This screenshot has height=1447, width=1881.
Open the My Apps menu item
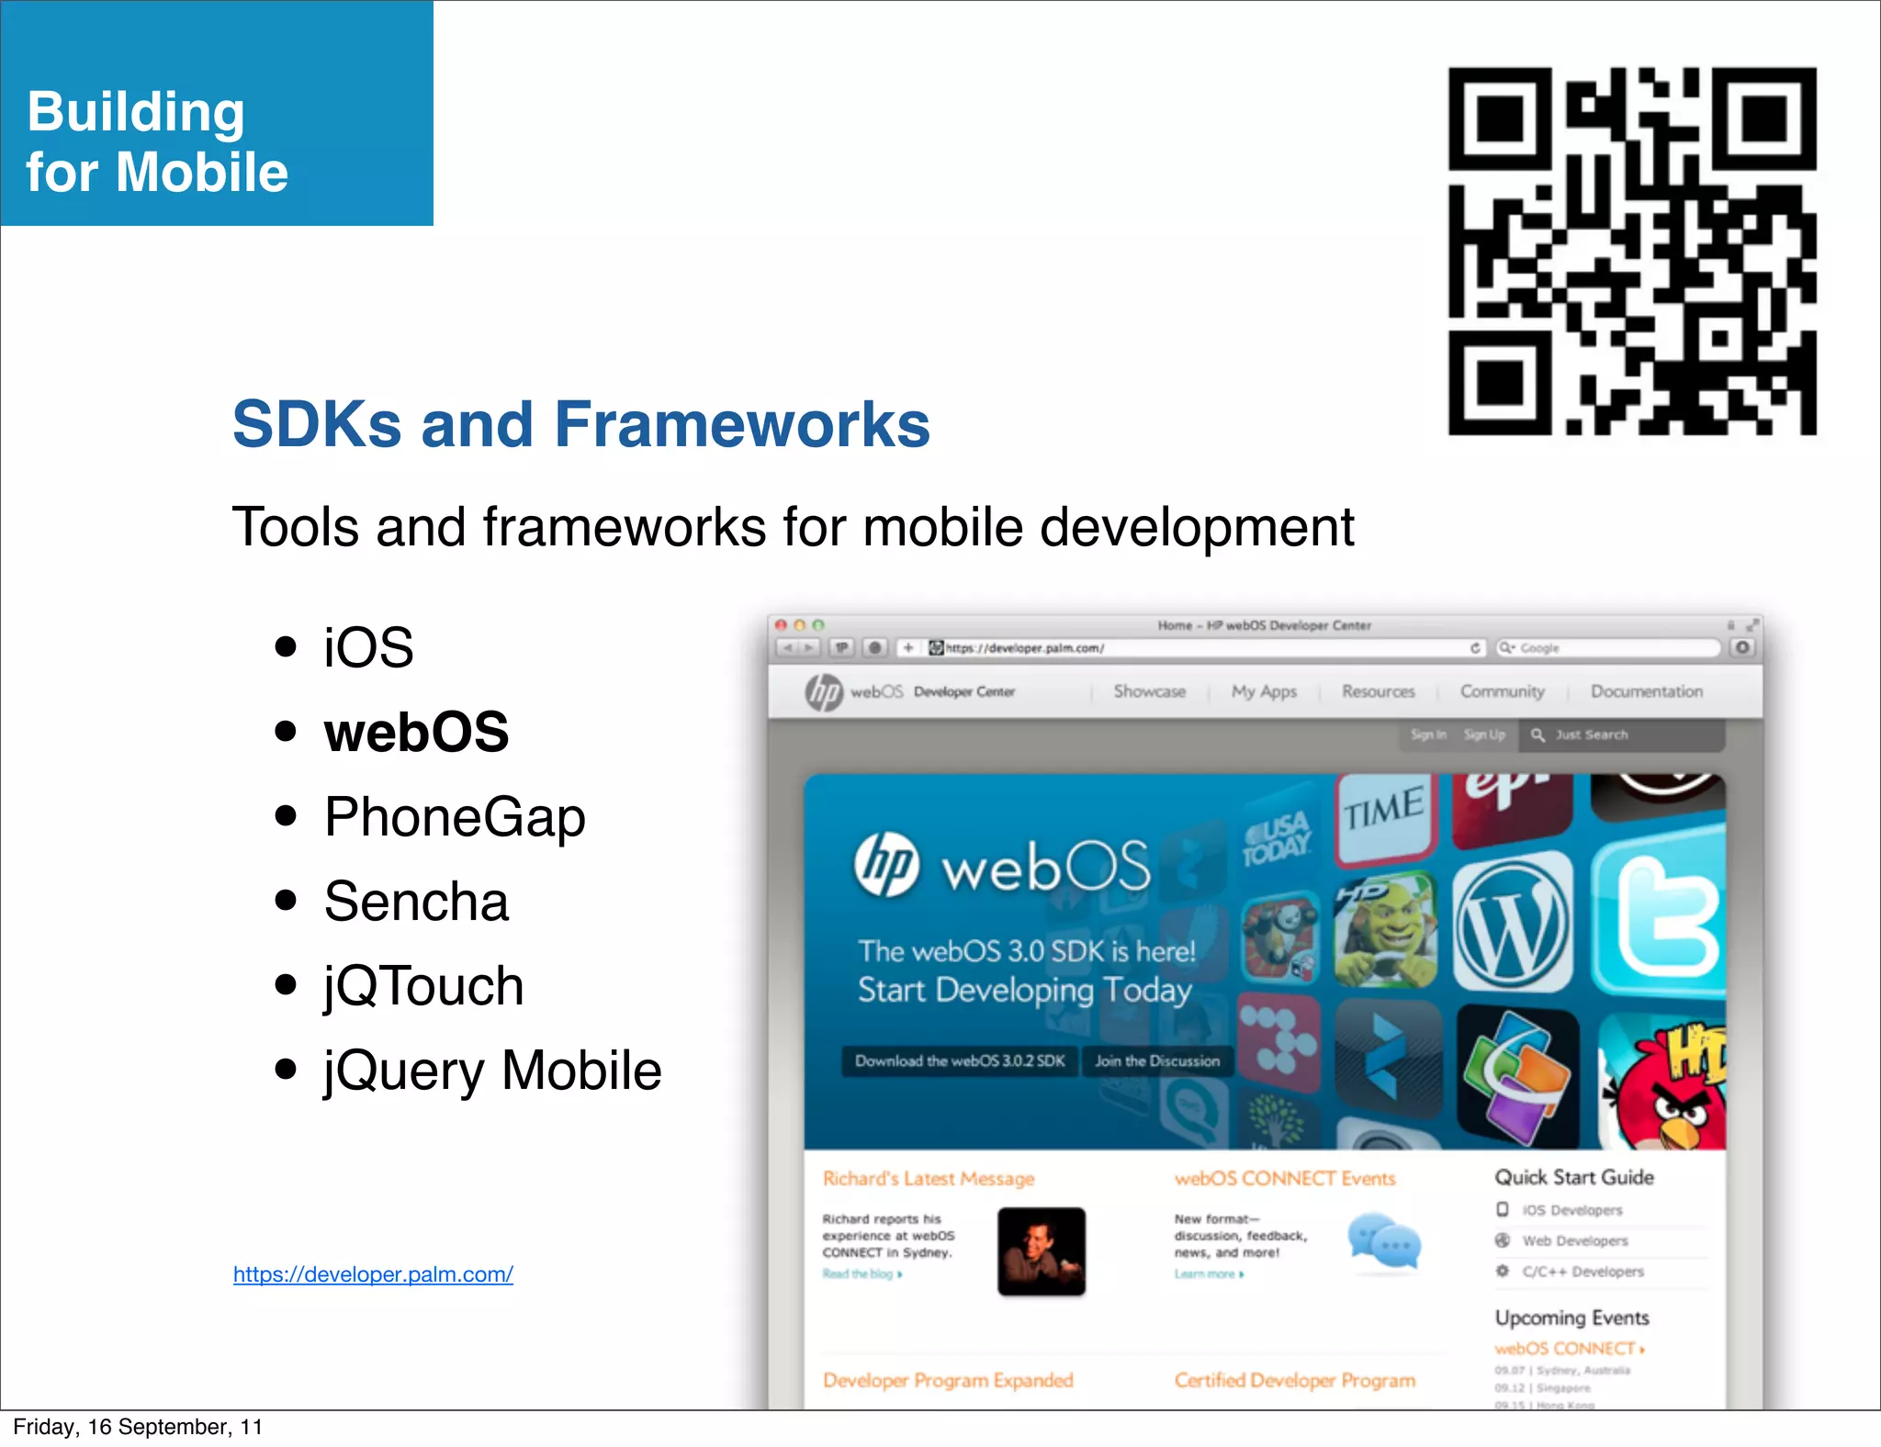coord(1264,691)
